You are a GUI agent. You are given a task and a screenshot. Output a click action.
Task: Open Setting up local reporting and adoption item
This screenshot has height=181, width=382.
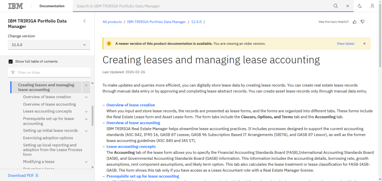[53, 150]
